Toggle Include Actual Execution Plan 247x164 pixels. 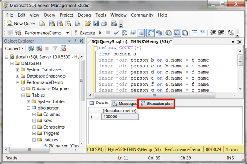pyautogui.click(x=150, y=33)
